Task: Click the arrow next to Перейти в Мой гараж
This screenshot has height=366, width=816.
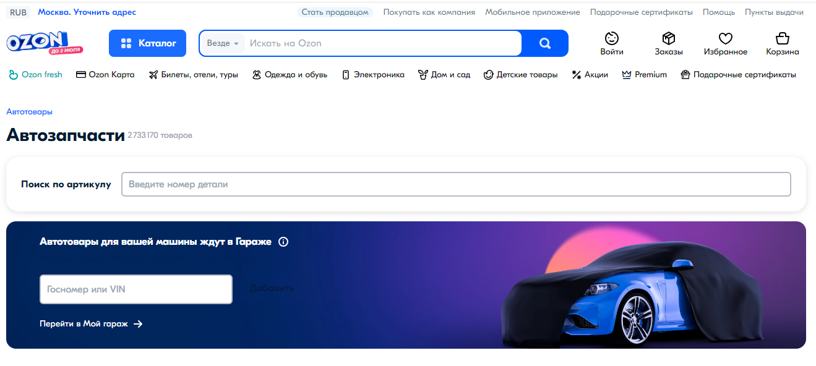Action: [x=138, y=324]
